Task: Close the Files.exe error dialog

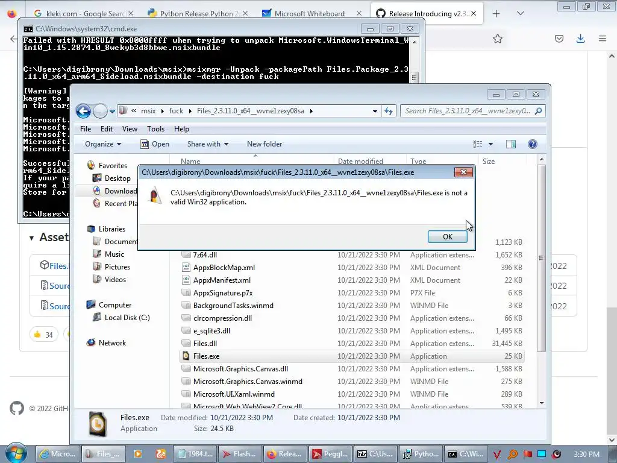Action: coord(463,172)
